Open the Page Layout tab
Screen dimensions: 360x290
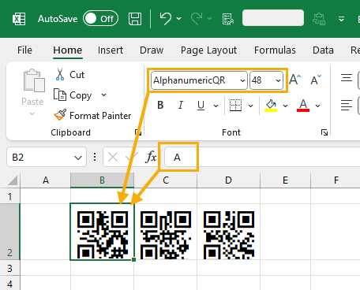(208, 50)
